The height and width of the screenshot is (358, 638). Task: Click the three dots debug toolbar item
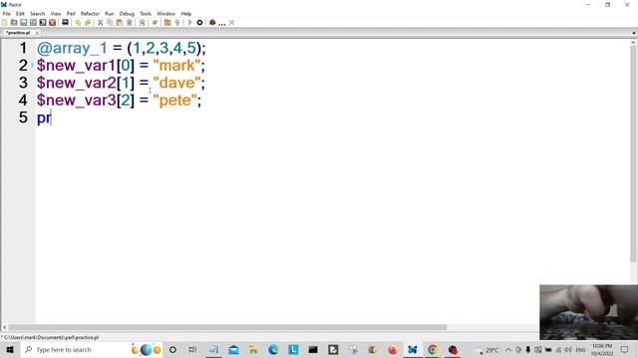(221, 24)
